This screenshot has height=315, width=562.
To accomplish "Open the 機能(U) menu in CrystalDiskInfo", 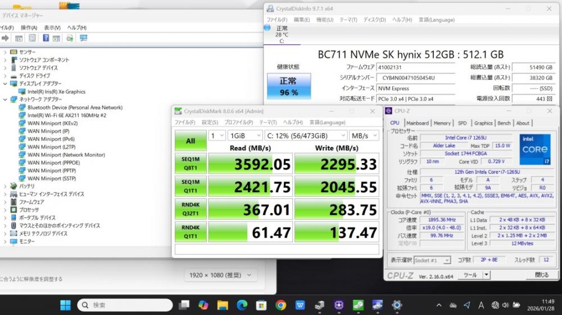I will click(x=324, y=20).
